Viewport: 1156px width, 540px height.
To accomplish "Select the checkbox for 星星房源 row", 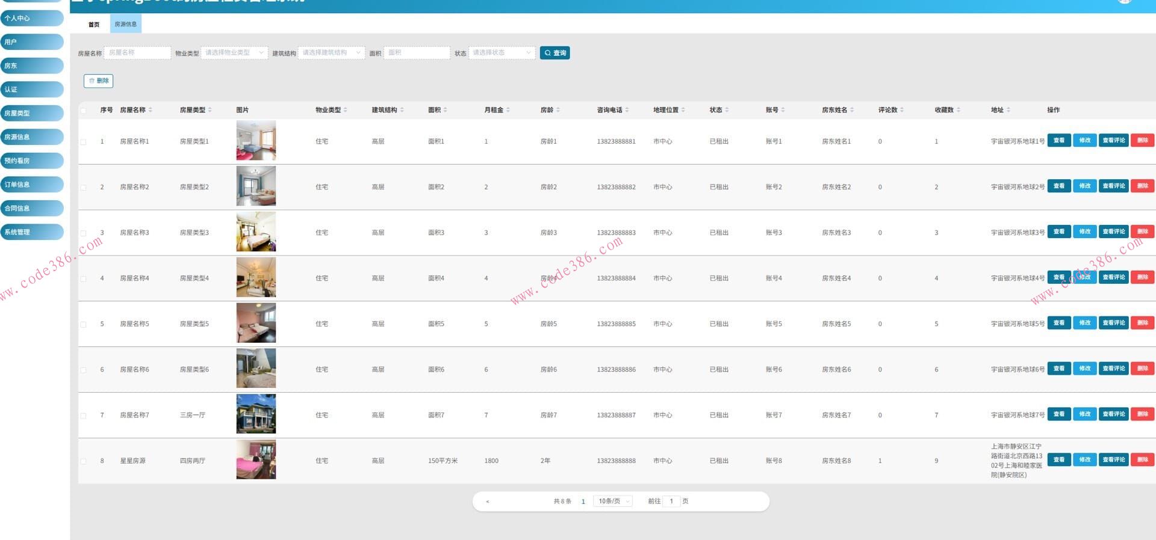I will coord(83,461).
